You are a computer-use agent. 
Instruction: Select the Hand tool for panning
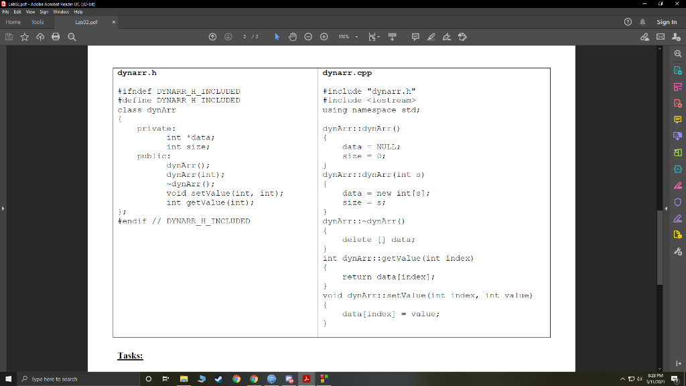click(x=293, y=37)
